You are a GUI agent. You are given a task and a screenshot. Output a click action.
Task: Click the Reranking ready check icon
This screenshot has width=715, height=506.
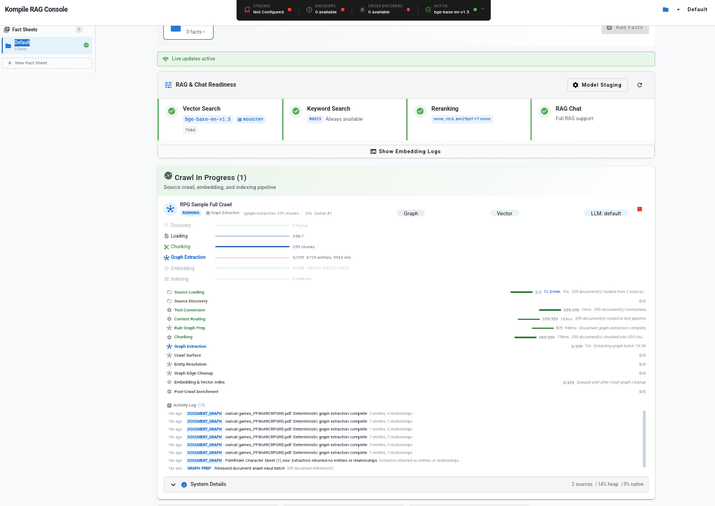pos(420,111)
